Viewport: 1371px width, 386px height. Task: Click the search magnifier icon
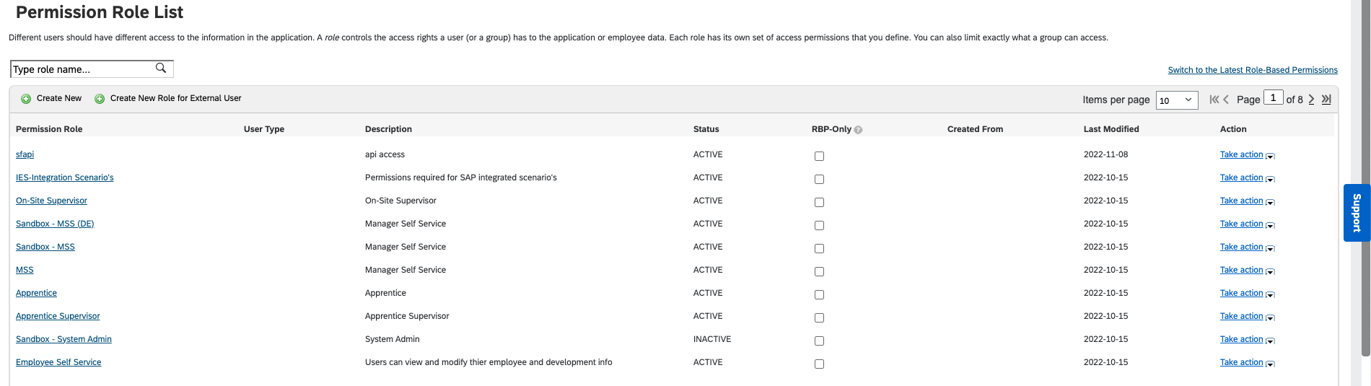pos(161,68)
